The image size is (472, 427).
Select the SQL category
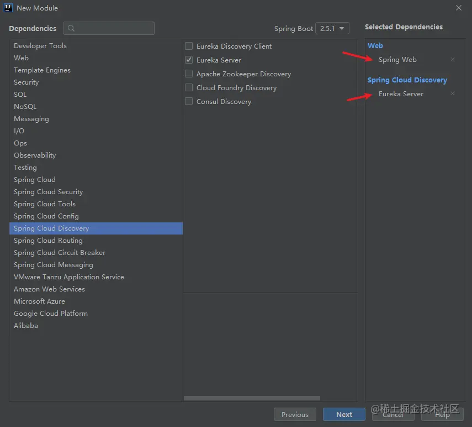(96, 95)
